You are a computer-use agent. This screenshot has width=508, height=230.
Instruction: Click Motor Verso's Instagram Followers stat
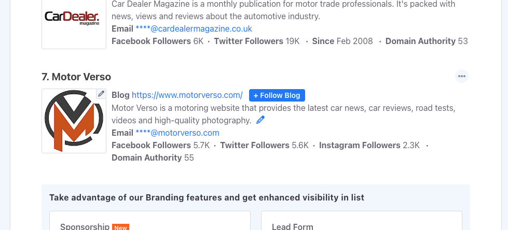coord(369,145)
